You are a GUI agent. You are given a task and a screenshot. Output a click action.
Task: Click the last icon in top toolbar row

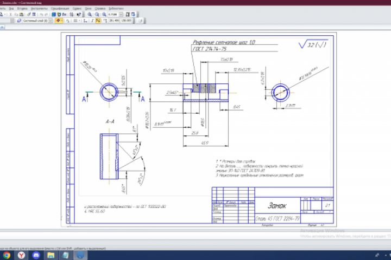click(x=133, y=15)
